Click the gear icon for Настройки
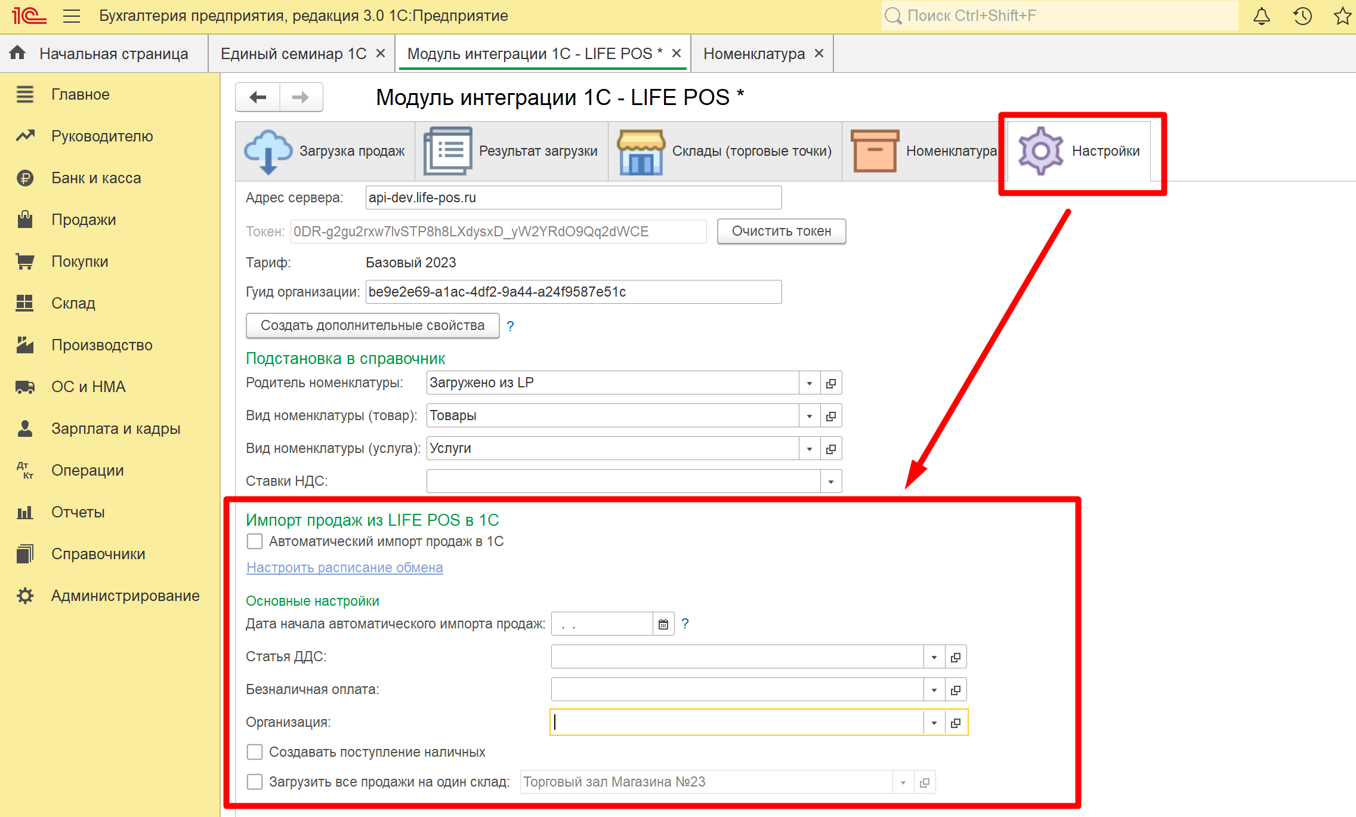The width and height of the screenshot is (1356, 817). pyautogui.click(x=1040, y=151)
